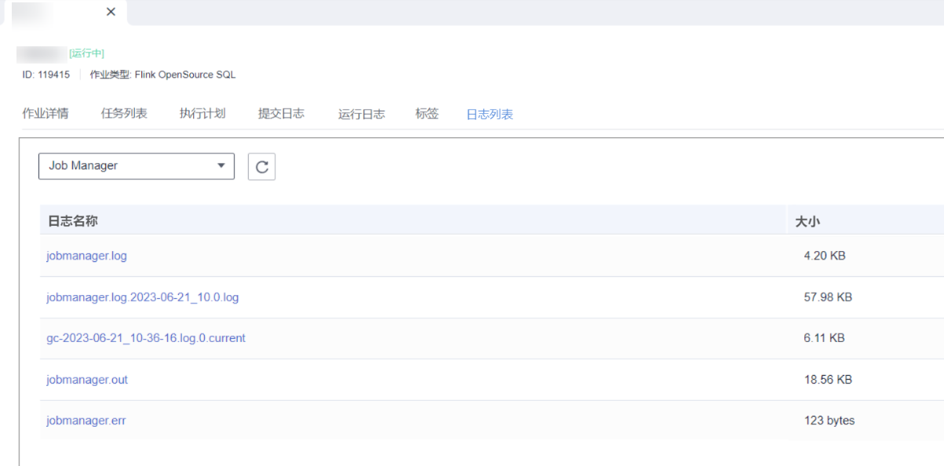Click the 日志名称 column header
944x466 pixels.
[x=72, y=221]
